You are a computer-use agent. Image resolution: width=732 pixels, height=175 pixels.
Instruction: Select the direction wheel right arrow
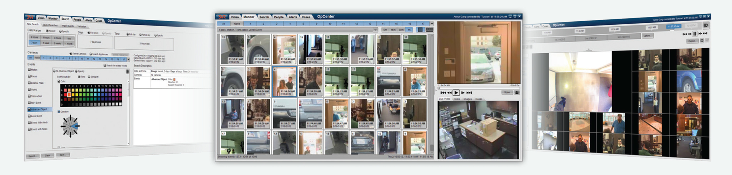pos(78,126)
